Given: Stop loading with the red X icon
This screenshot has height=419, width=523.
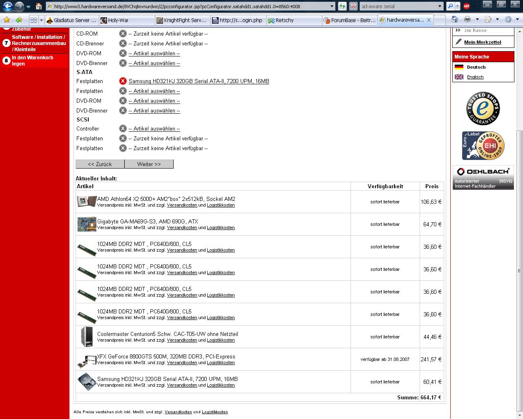Looking at the screenshot, I should pos(353,6).
